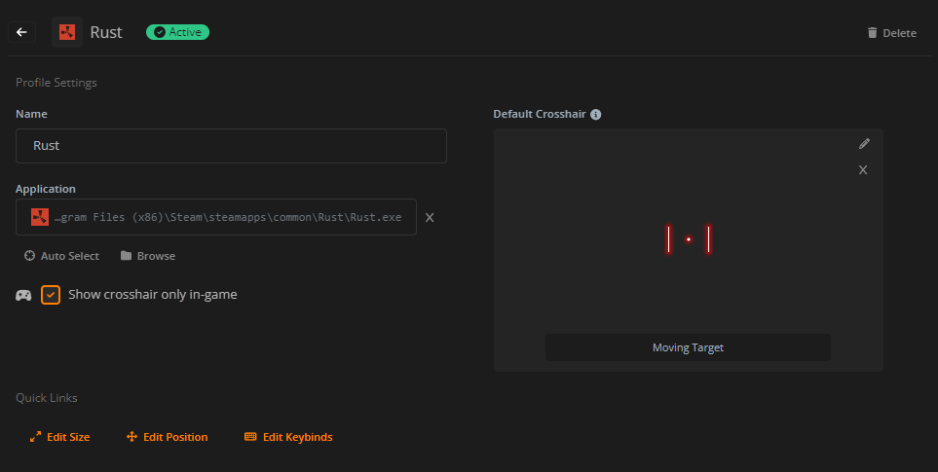Open Edit Size quick link

click(x=59, y=437)
